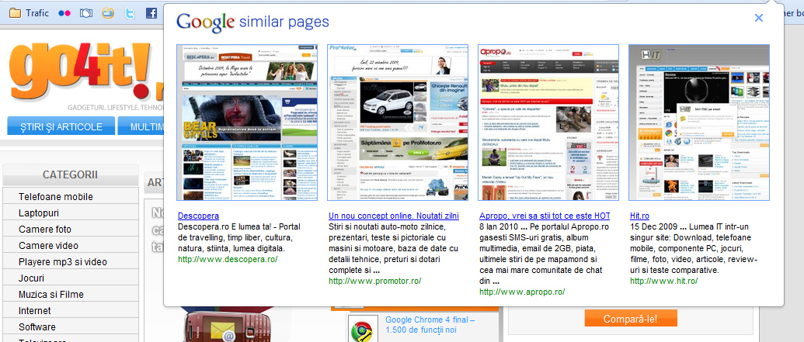Click the http://www.hit.ro/ URL
The image size is (804, 342).
664,281
